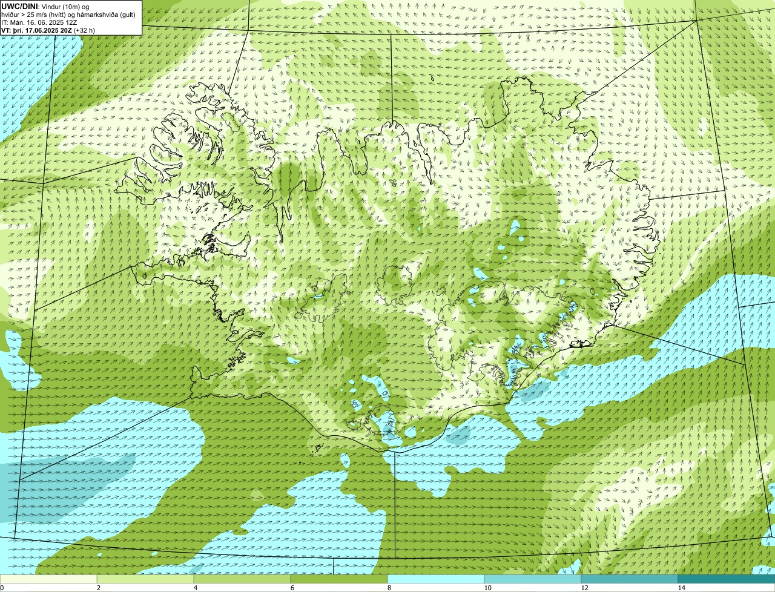Click the dark green 6–8 m/s legend swatch

pos(339,579)
